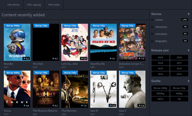The image size is (192, 116).
Task: Click the Bluray 1080p badge on Wonder
Action: point(13,26)
